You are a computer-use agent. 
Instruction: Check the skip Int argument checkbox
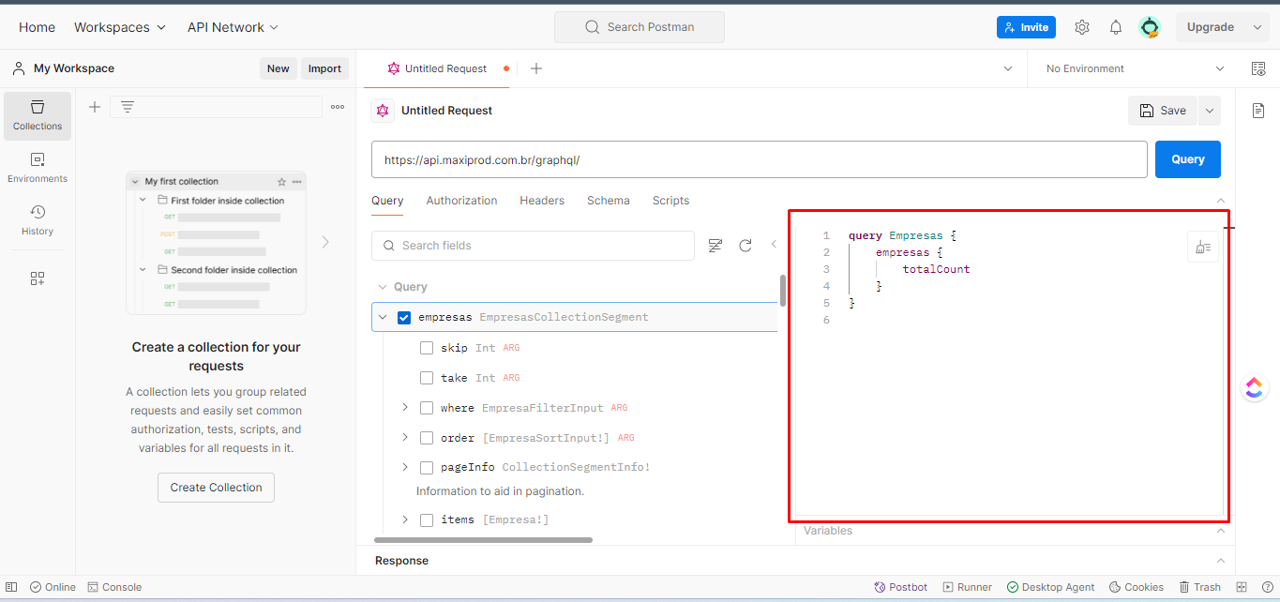pos(427,348)
